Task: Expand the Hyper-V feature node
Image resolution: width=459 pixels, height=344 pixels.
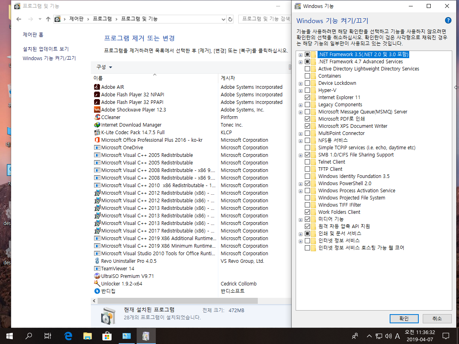Action: click(301, 91)
